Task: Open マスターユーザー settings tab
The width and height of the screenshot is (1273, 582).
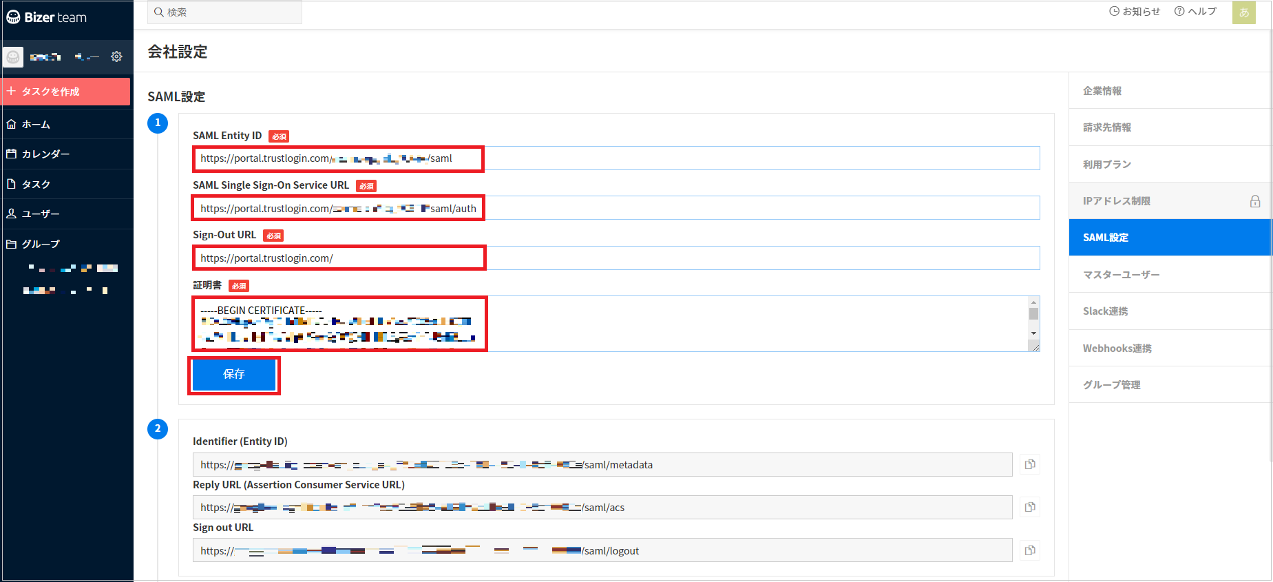Action: click(x=1170, y=274)
